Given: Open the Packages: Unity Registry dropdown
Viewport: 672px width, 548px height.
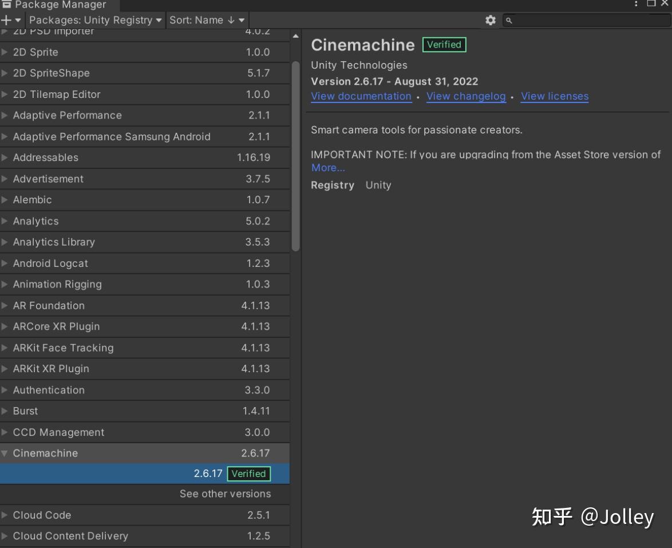Looking at the screenshot, I should (94, 20).
